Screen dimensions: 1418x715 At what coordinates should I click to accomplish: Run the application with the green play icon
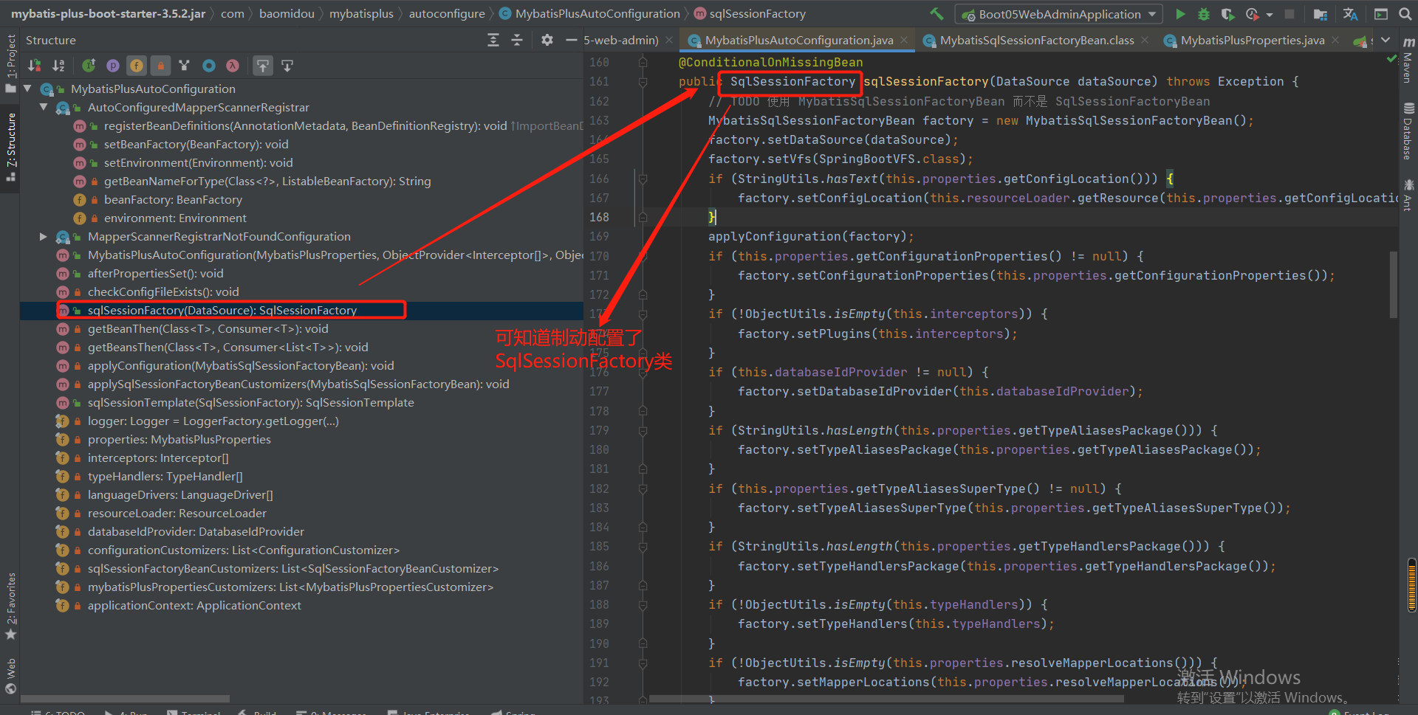[1180, 14]
